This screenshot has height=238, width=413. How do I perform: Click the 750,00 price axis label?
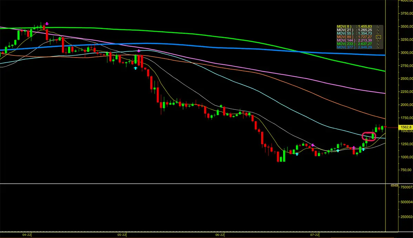tap(406, 170)
